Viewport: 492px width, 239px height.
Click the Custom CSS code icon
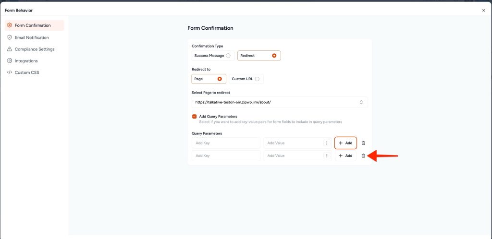point(10,72)
